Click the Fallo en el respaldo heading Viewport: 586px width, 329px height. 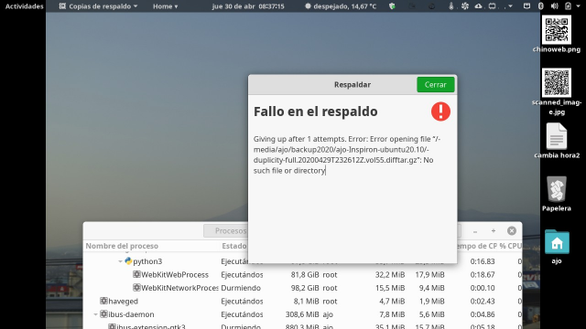[x=315, y=111]
